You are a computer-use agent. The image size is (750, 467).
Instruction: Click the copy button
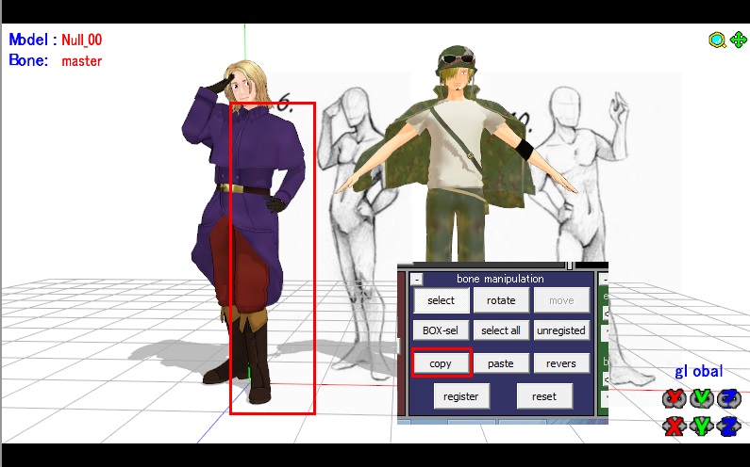(x=441, y=363)
